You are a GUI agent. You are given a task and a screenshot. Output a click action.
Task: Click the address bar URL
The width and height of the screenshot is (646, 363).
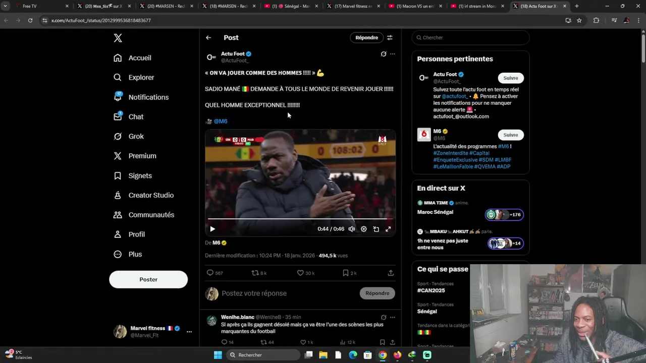pyautogui.click(x=101, y=21)
